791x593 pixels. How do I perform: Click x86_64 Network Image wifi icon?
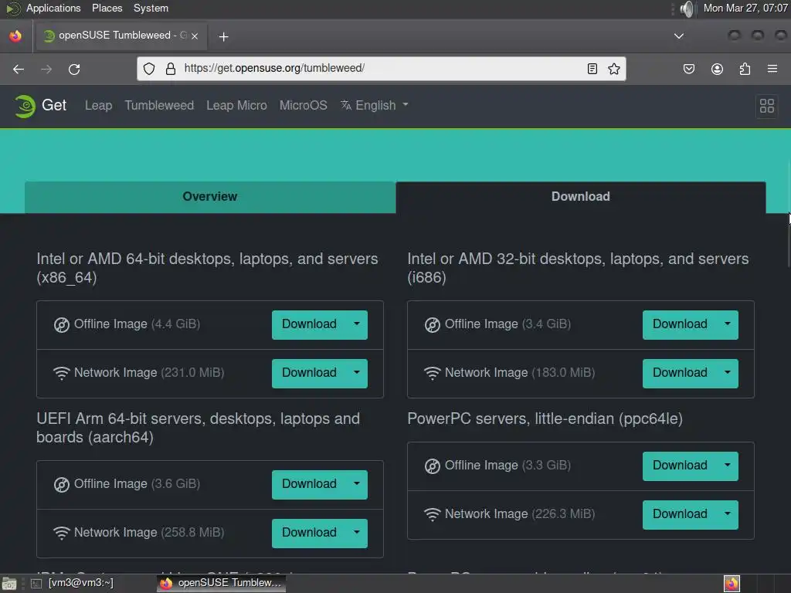pos(62,373)
